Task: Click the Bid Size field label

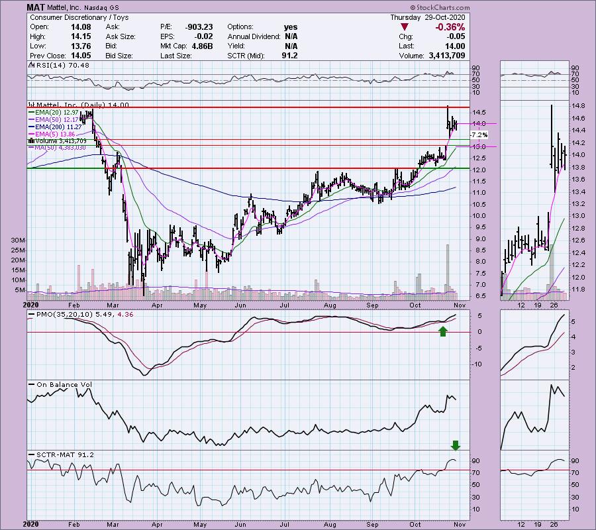Action: [119, 56]
